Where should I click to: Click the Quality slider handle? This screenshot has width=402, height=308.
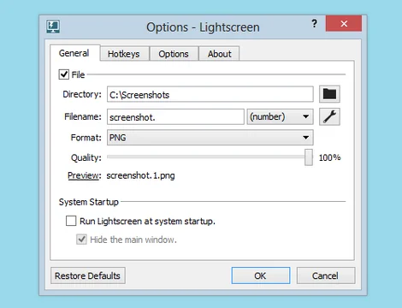click(x=309, y=157)
